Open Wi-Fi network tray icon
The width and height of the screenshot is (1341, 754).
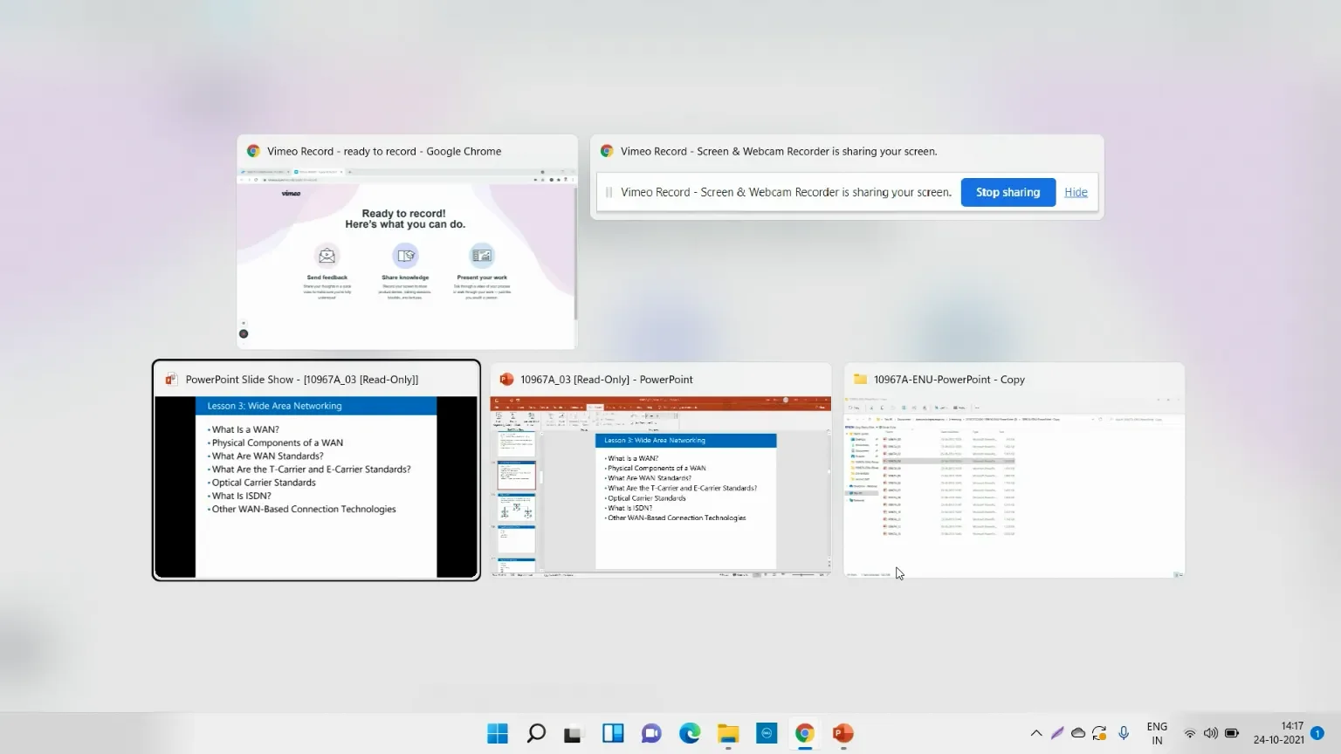coord(1189,733)
